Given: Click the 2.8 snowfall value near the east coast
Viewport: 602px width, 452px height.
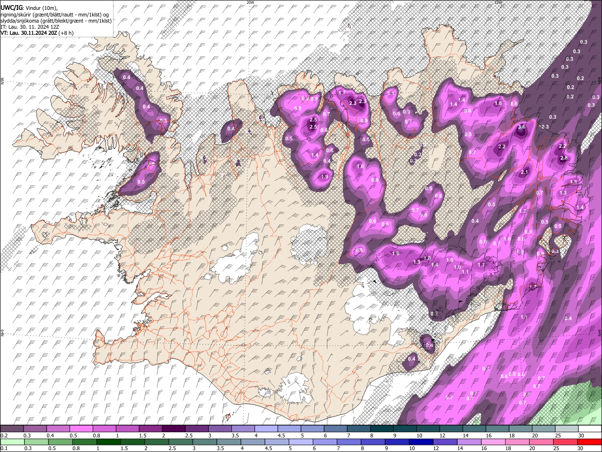Looking at the screenshot, I should (x=564, y=158).
